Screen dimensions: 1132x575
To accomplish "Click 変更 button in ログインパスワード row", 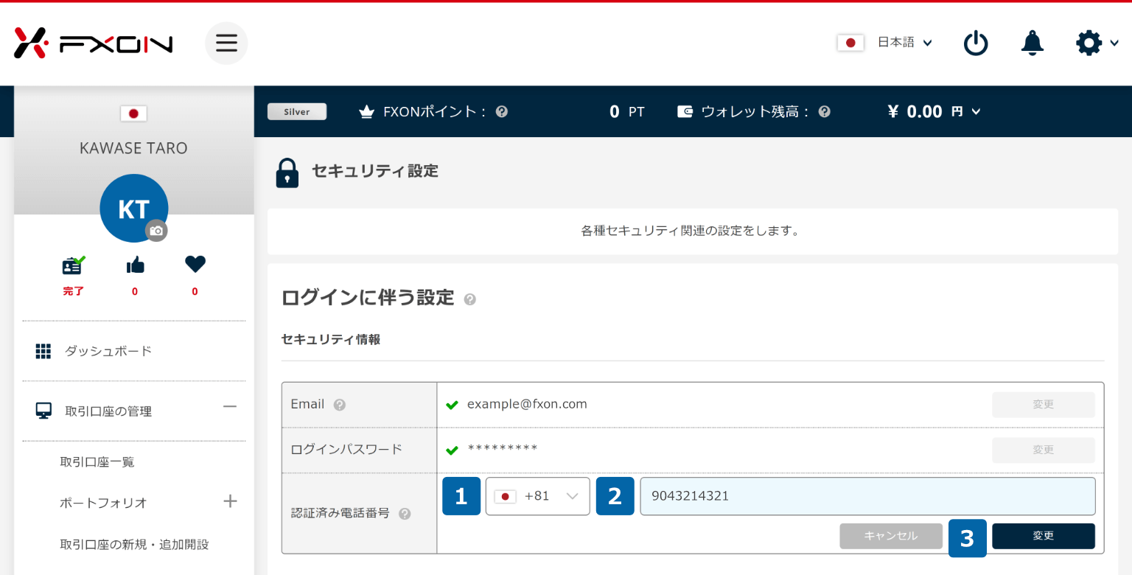I will click(1043, 450).
